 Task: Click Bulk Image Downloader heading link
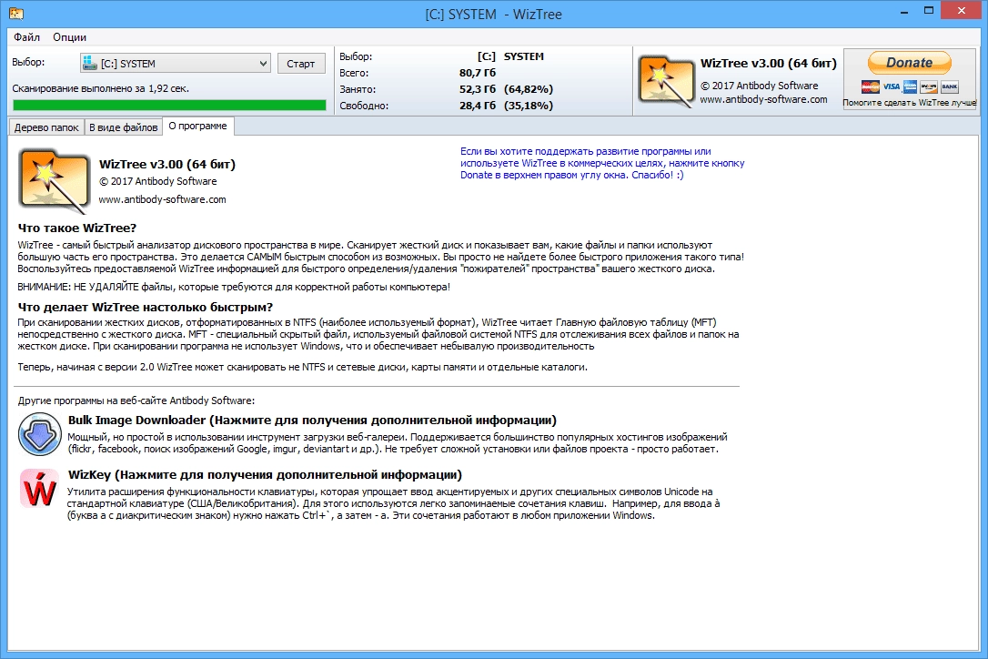313,420
